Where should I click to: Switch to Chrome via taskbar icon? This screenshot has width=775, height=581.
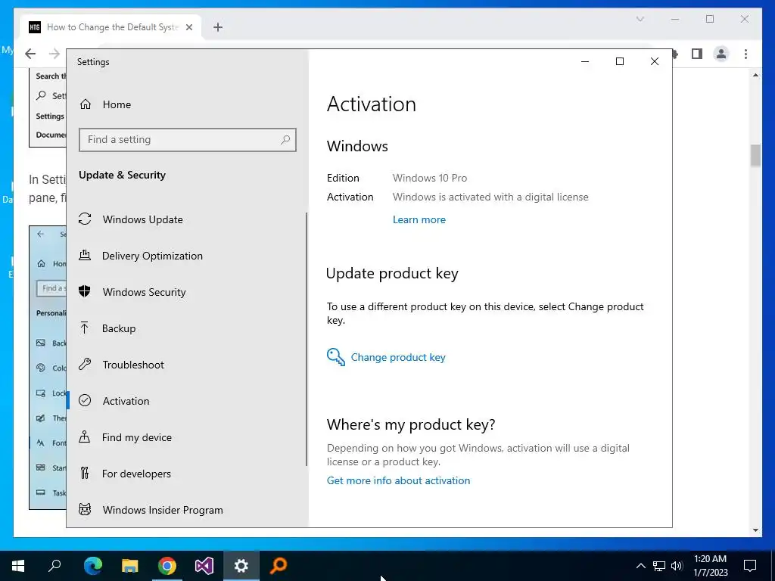coord(167,566)
